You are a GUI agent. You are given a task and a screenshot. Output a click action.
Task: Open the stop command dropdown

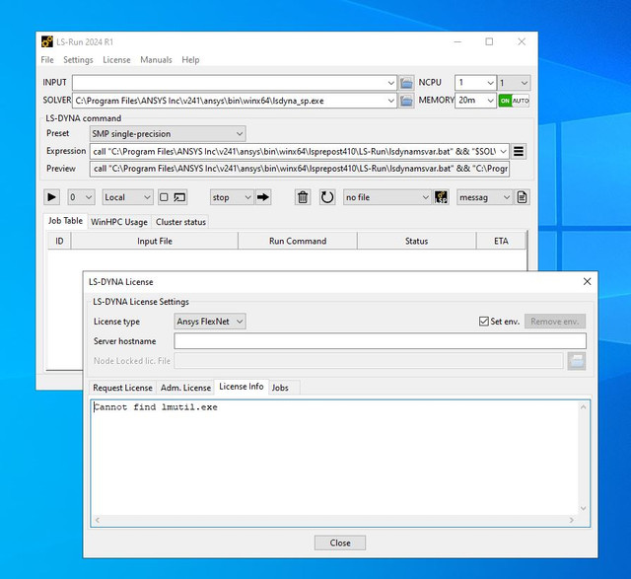[232, 197]
